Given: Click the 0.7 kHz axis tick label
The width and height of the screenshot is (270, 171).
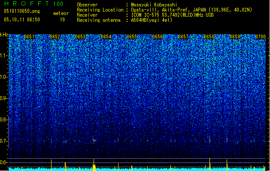Looking at the screenshot, I should pyautogui.click(x=4, y=141).
